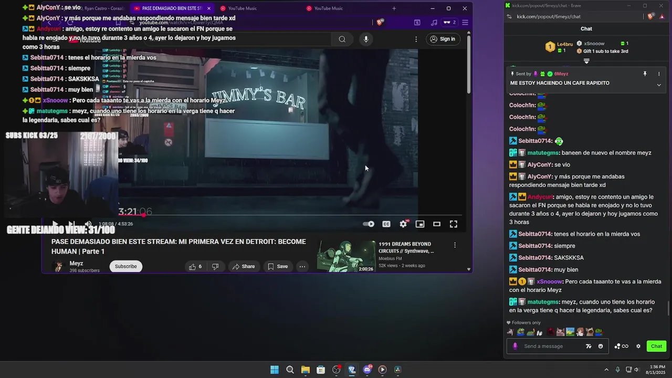Click the Brave Shields lion icon

380,22
